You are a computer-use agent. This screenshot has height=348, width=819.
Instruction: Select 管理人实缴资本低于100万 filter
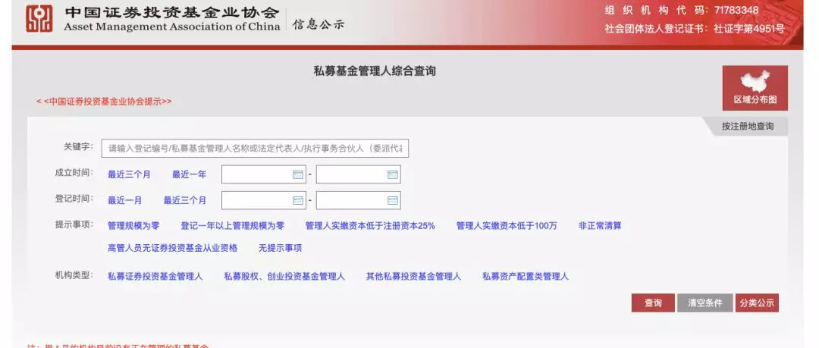pos(507,226)
